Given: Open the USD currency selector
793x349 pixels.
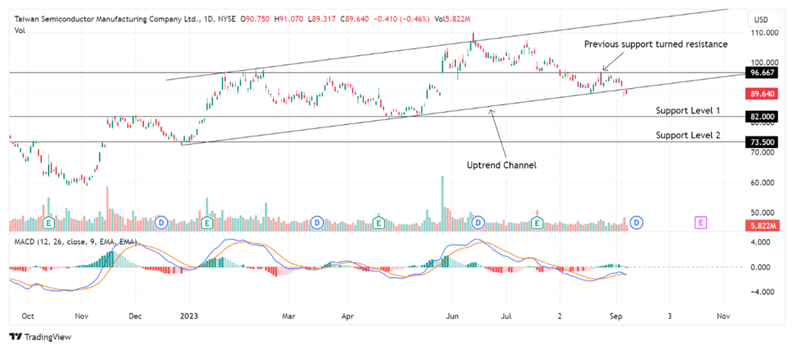Looking at the screenshot, I should (x=765, y=20).
